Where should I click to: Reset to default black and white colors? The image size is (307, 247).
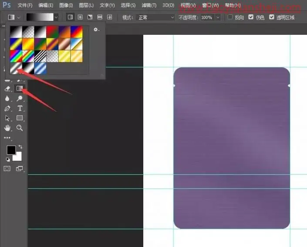[8, 159]
